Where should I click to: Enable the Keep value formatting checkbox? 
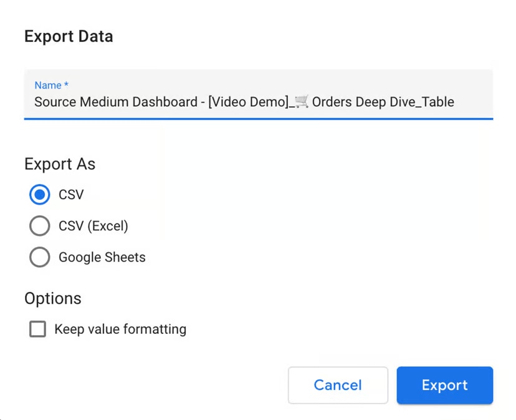[37, 329]
